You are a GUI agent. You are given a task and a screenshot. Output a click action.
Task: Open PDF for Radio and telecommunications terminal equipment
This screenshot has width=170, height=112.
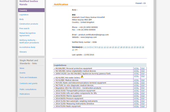click(143, 83)
